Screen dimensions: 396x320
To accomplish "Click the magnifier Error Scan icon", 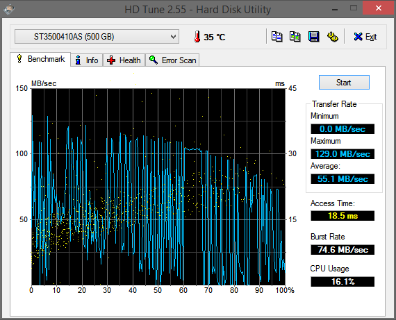I will coord(154,60).
